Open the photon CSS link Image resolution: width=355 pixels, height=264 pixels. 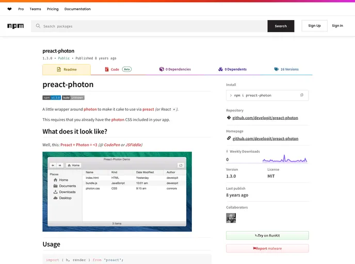coord(118,120)
